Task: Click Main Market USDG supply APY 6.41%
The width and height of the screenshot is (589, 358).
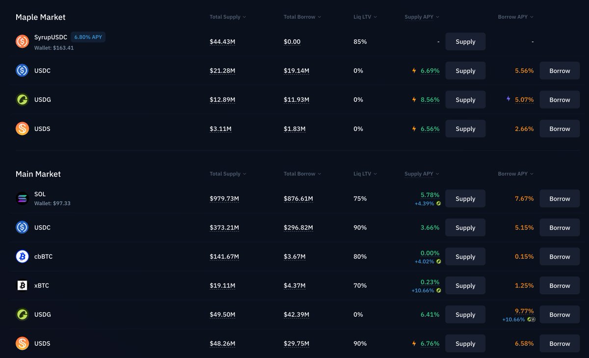Action: point(430,314)
